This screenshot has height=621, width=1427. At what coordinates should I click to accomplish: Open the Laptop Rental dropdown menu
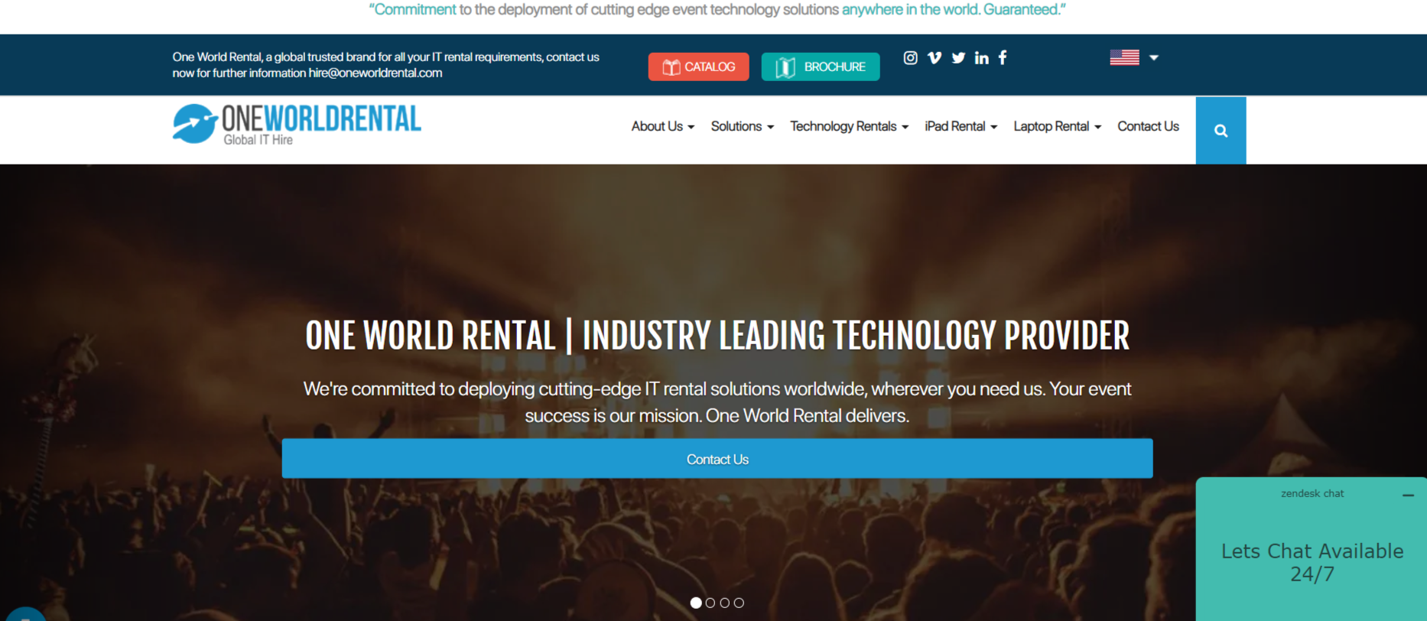coord(1058,127)
